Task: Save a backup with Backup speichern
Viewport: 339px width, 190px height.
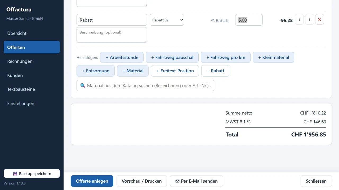Action: [x=32, y=173]
